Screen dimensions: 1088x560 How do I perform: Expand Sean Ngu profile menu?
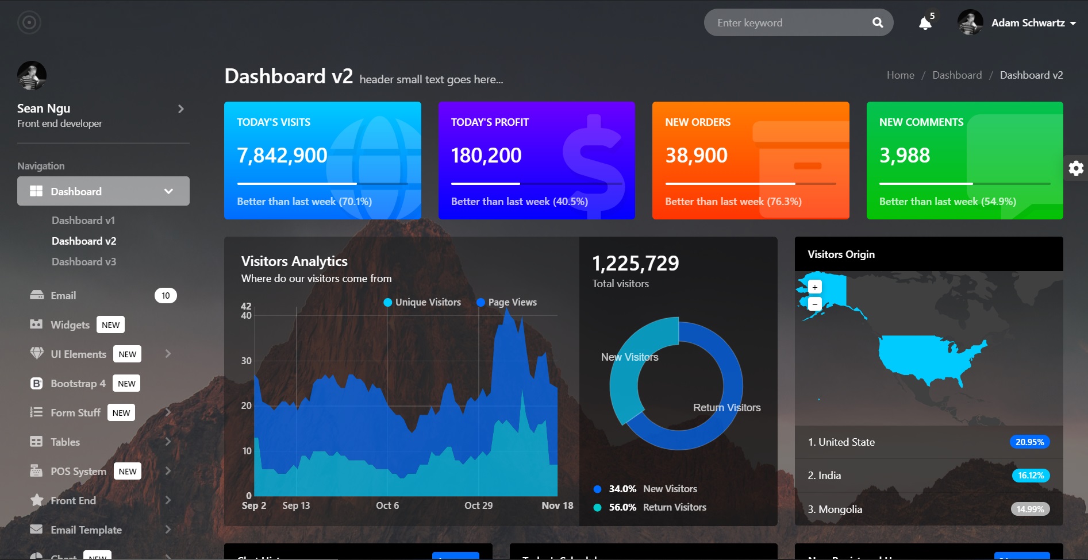(180, 109)
